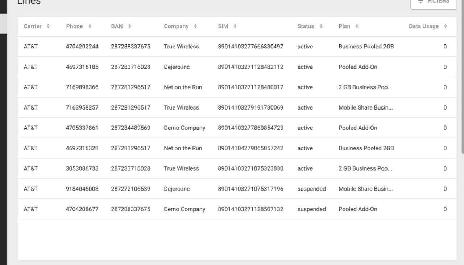The height and width of the screenshot is (265, 464).
Task: Sort by Plan column arrows
Action: tap(357, 26)
